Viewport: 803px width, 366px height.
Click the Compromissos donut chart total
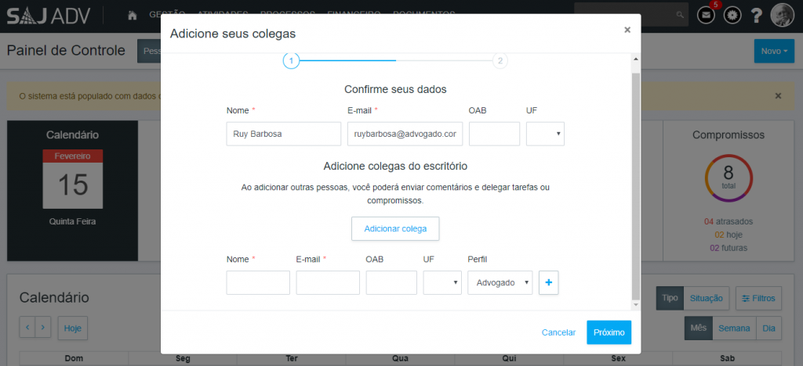729,178
